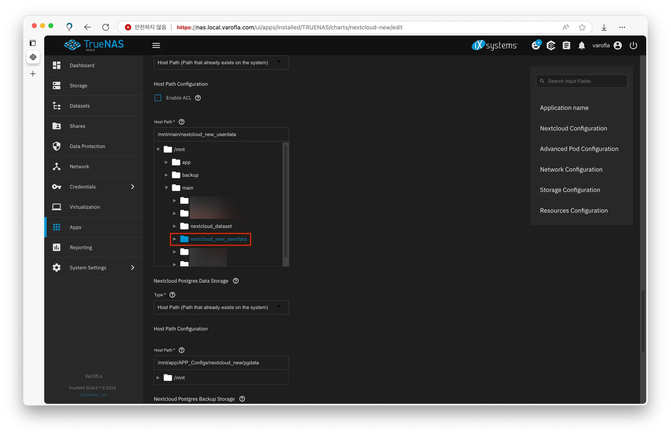Open Datasets in the sidebar
The height and width of the screenshot is (436, 671).
point(80,106)
